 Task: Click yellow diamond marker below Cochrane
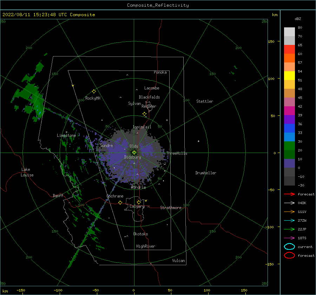point(120,202)
